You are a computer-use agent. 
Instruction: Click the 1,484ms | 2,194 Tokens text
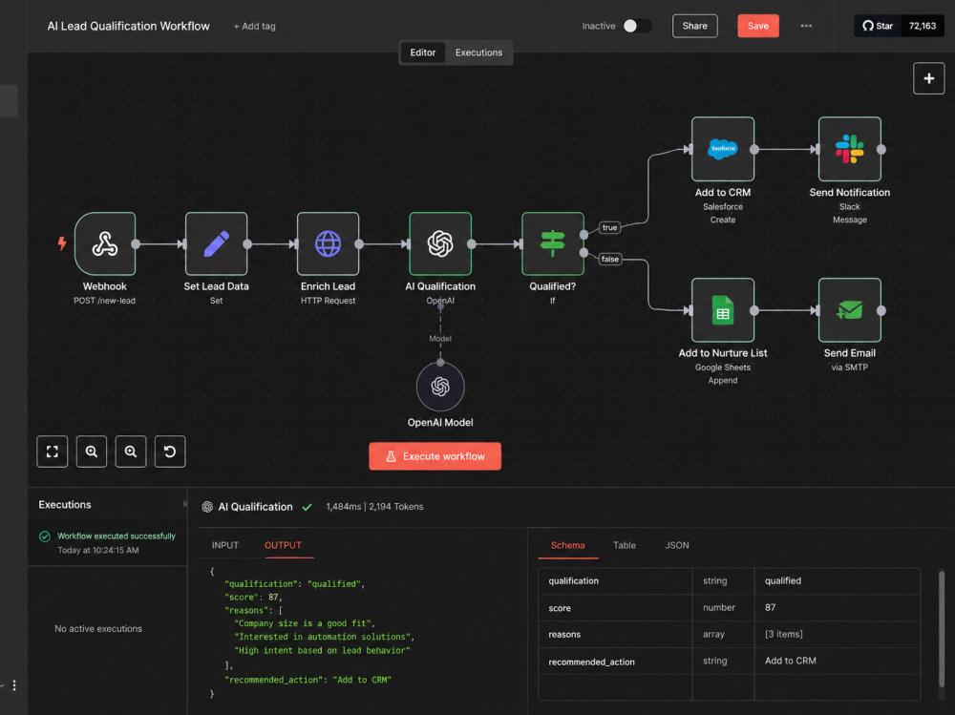pyautogui.click(x=374, y=507)
